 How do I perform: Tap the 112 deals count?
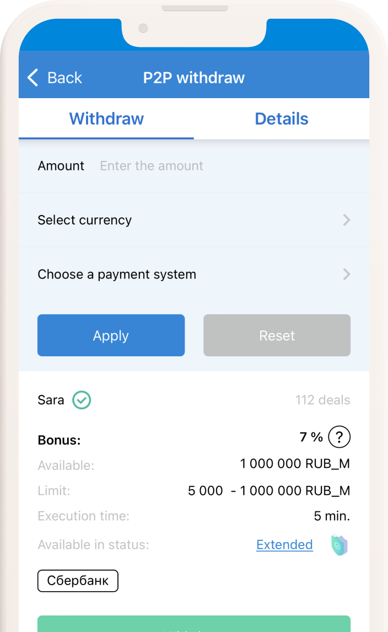[322, 400]
